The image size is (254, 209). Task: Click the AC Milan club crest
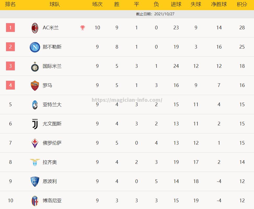[x=35, y=28]
